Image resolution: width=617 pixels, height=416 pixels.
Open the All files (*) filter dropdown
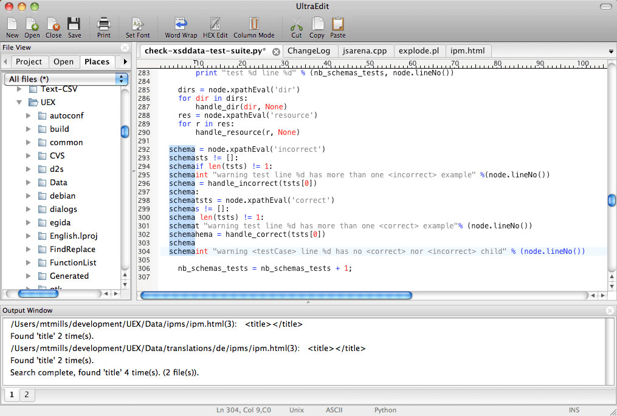click(66, 79)
